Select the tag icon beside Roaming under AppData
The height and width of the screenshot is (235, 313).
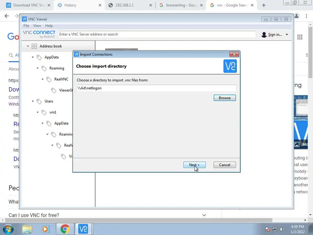point(44,68)
